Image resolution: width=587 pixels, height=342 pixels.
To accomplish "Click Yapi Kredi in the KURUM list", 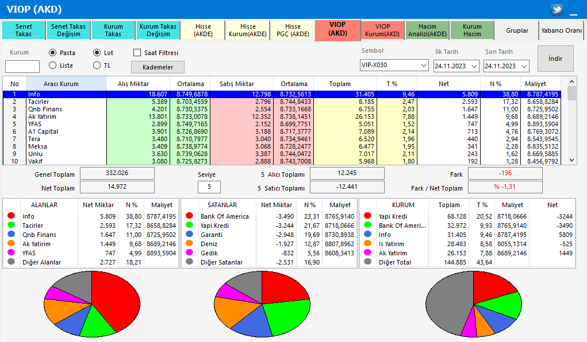I will tap(393, 216).
